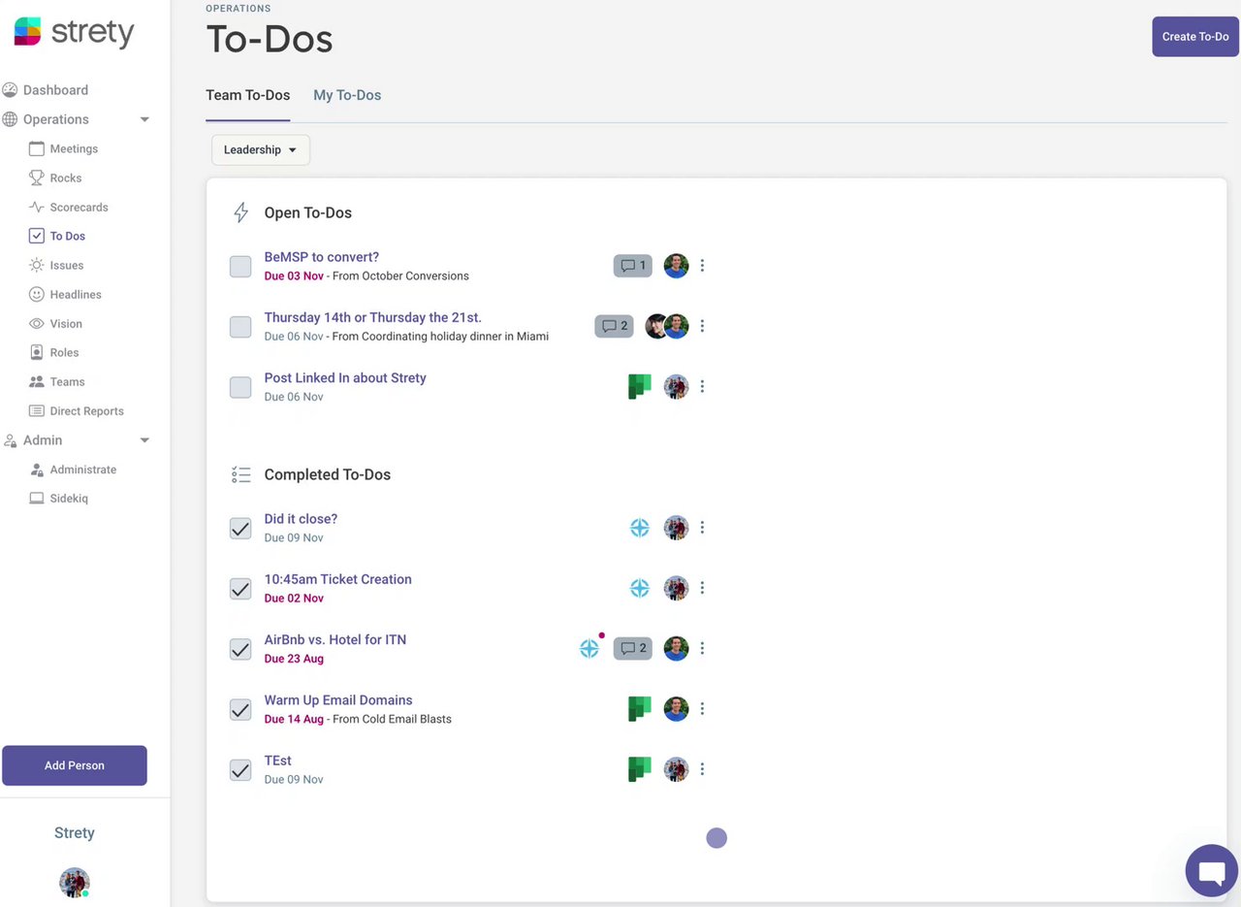This screenshot has height=907, width=1241.
Task: Open Headlines in the sidebar
Action: [75, 294]
